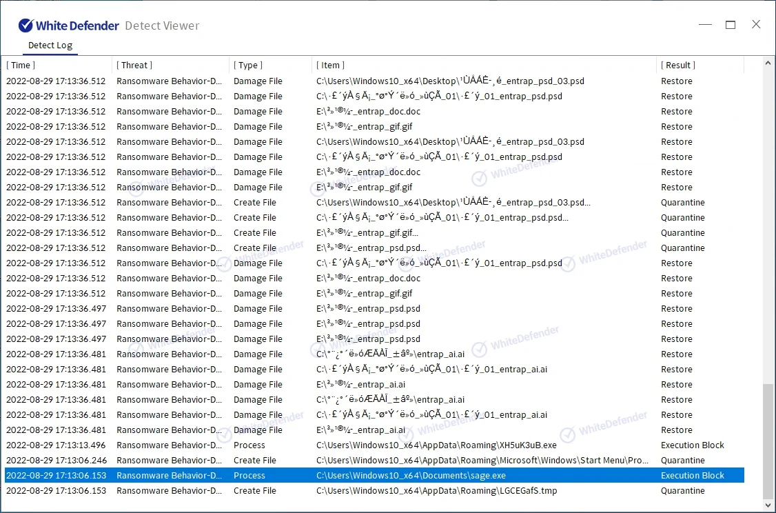Image resolution: width=776 pixels, height=513 pixels.
Task: Click the scrollbar up arrow
Action: (769, 63)
